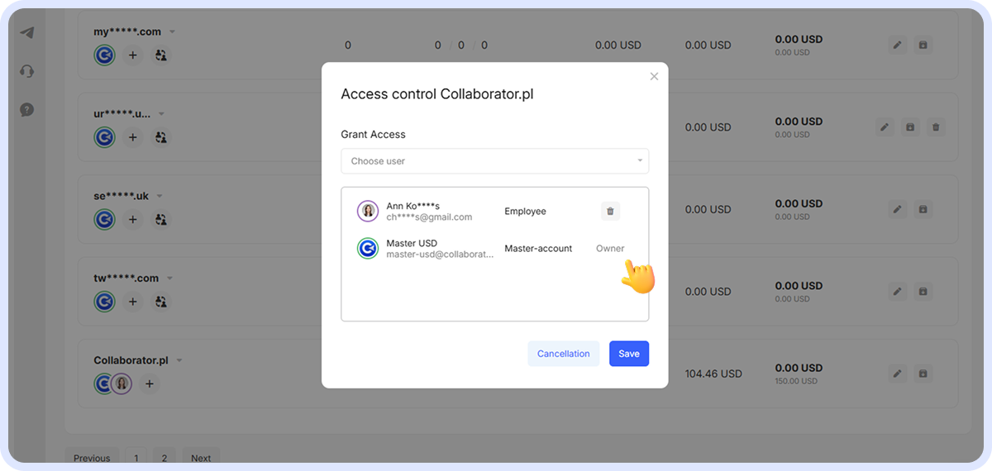Open Telegram icon in left sidebar
This screenshot has width=992, height=471.
[27, 33]
